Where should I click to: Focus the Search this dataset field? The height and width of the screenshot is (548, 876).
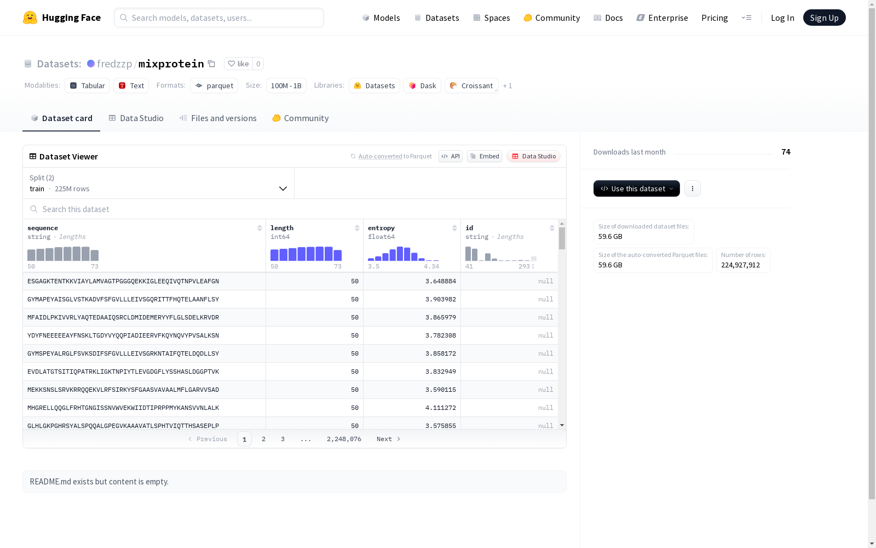pyautogui.click(x=295, y=209)
